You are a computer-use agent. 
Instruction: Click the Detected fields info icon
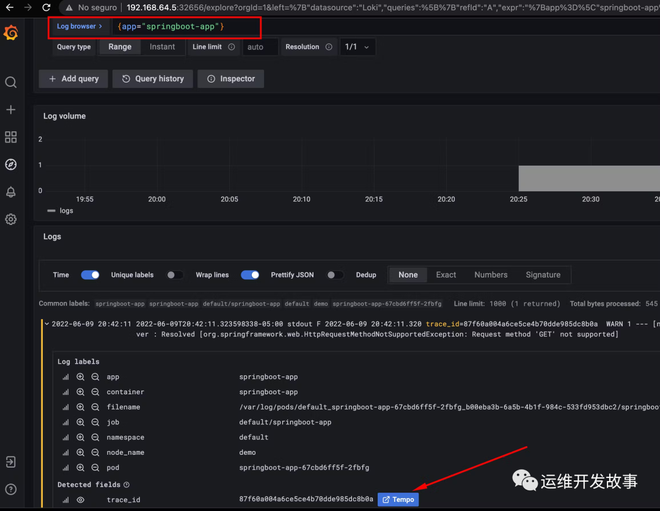[127, 485]
